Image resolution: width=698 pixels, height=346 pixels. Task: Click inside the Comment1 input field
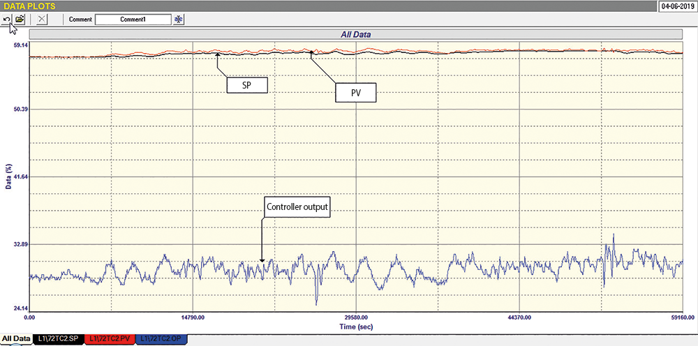tap(133, 20)
